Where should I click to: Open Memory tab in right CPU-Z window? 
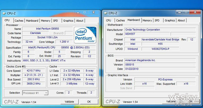coord(147,20)
